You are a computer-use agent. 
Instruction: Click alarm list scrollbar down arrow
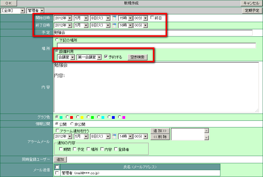207,138
